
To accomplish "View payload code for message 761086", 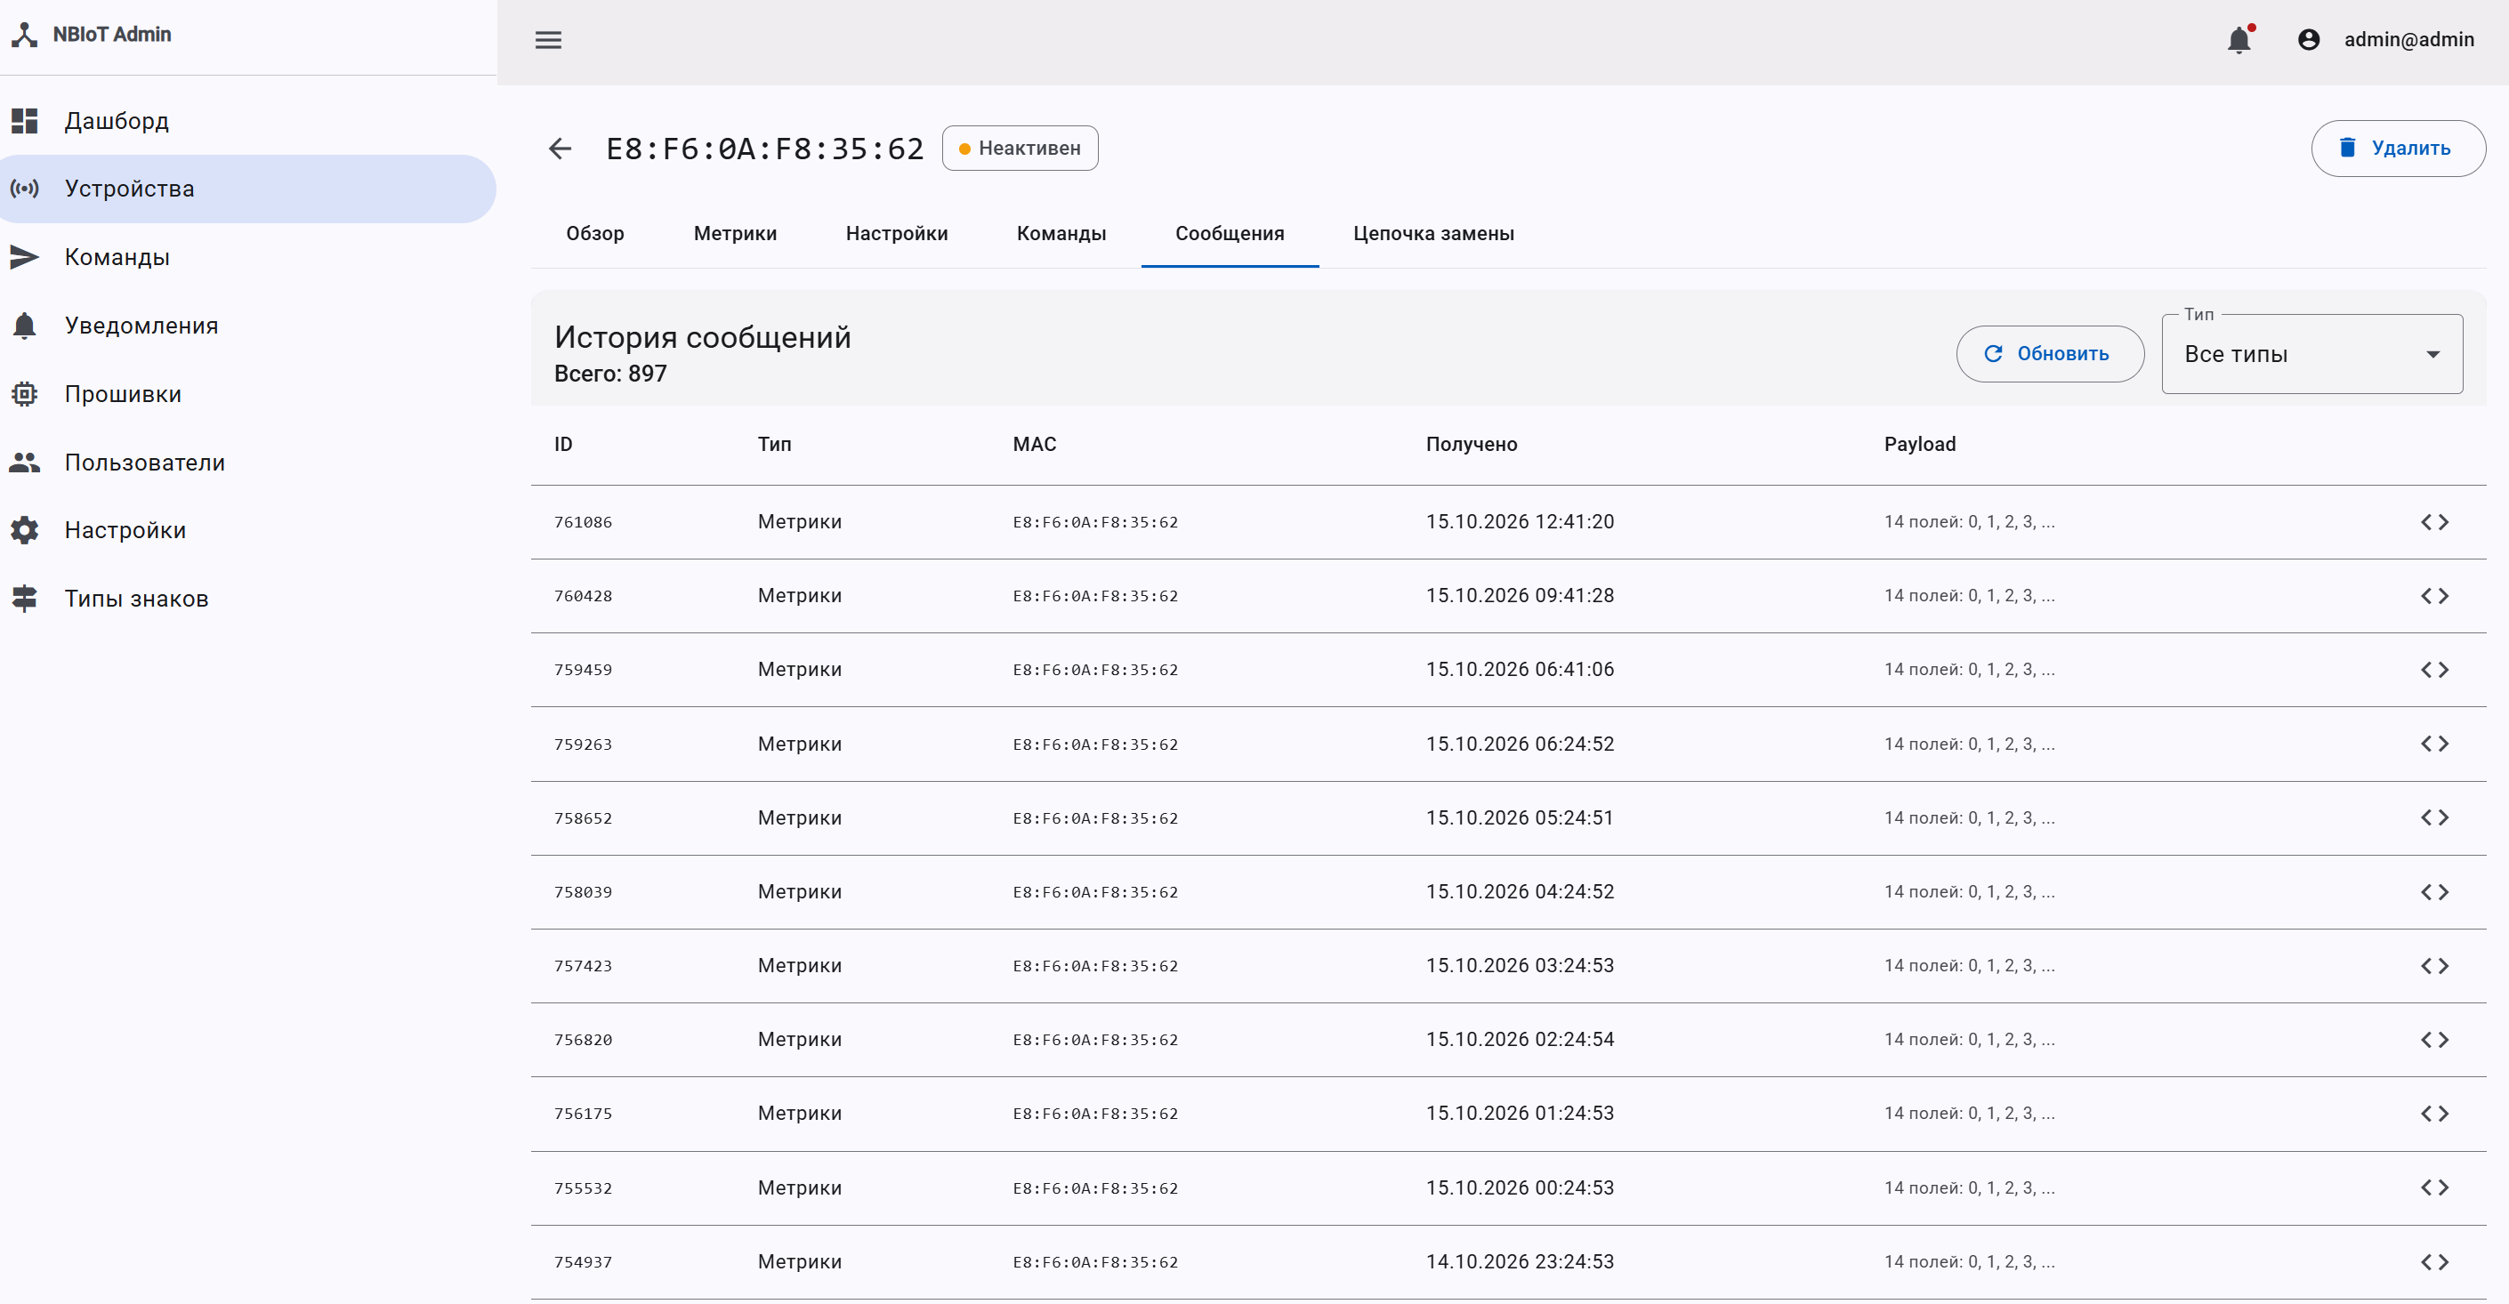I will coord(2434,522).
